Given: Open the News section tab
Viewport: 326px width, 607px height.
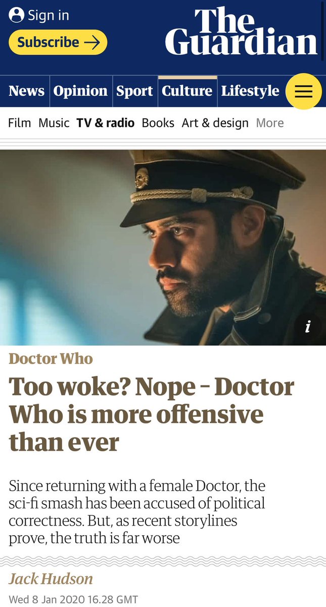Looking at the screenshot, I should (26, 91).
